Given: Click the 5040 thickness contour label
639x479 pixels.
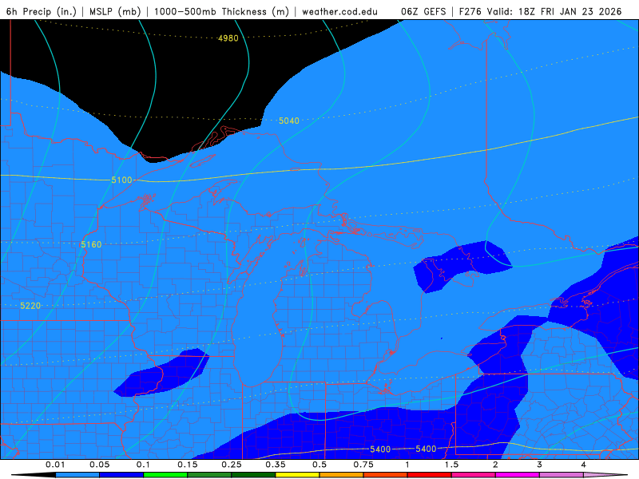Looking at the screenshot, I should tap(289, 121).
